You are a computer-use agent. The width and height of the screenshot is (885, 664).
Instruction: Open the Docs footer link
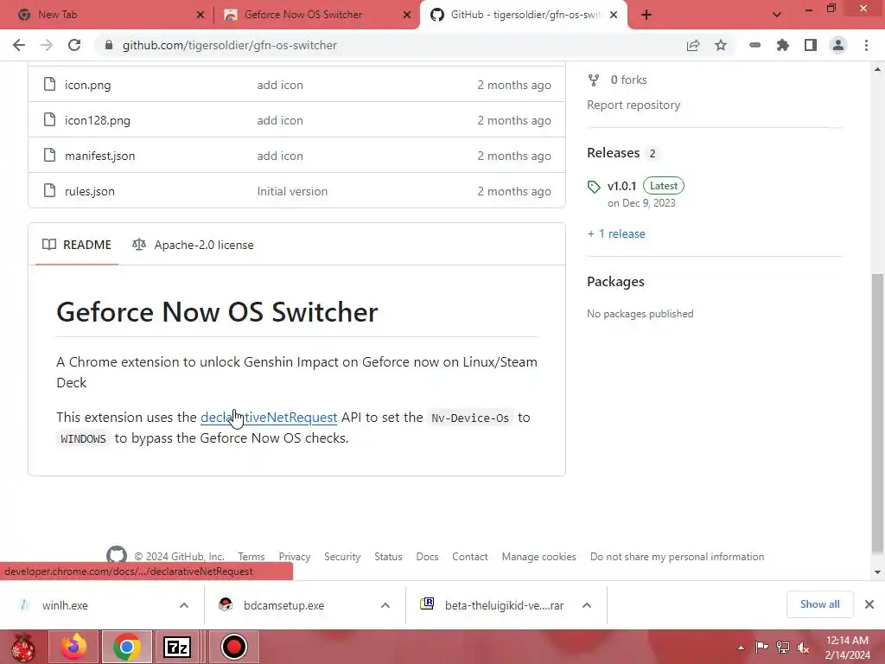click(x=427, y=557)
